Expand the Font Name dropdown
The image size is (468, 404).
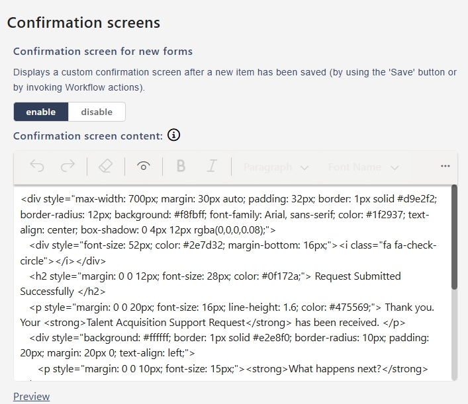(363, 167)
